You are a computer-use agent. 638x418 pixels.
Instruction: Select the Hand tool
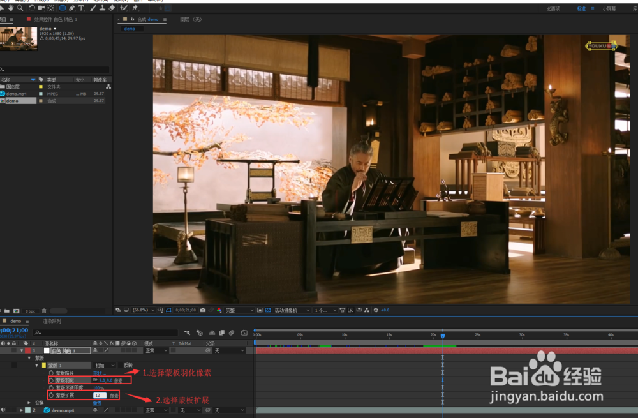pyautogui.click(x=11, y=8)
